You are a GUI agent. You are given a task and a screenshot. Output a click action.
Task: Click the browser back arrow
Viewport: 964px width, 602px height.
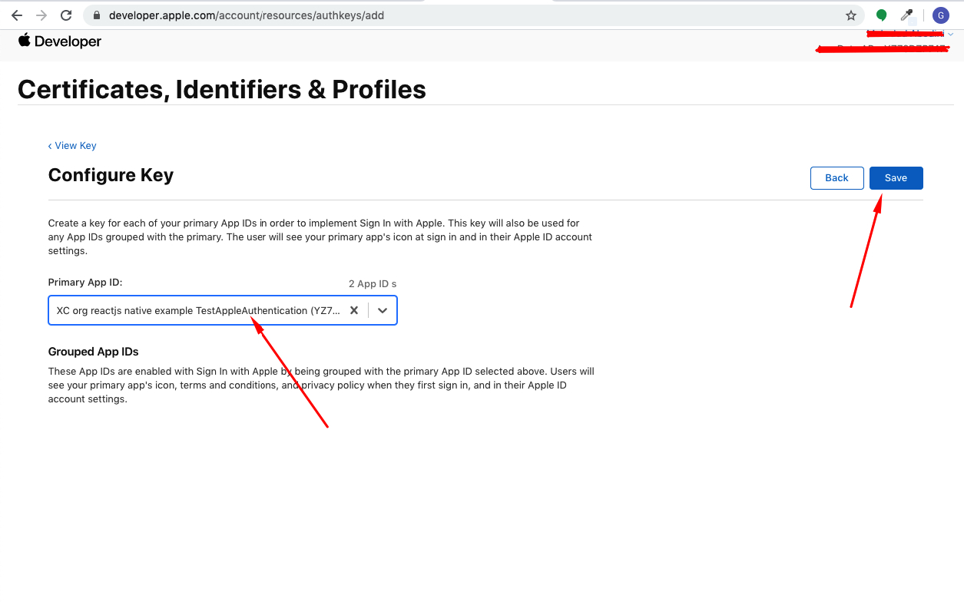17,15
